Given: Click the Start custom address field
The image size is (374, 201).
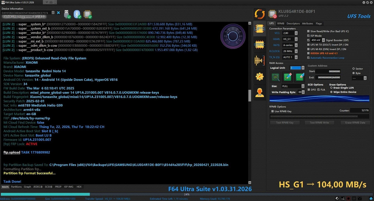Looking at the screenshot, I should (x=328, y=71).
